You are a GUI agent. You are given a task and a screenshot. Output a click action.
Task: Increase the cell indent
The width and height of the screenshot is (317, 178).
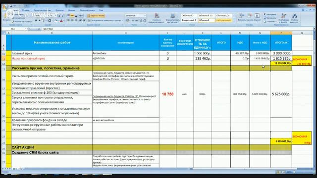coord(84,20)
